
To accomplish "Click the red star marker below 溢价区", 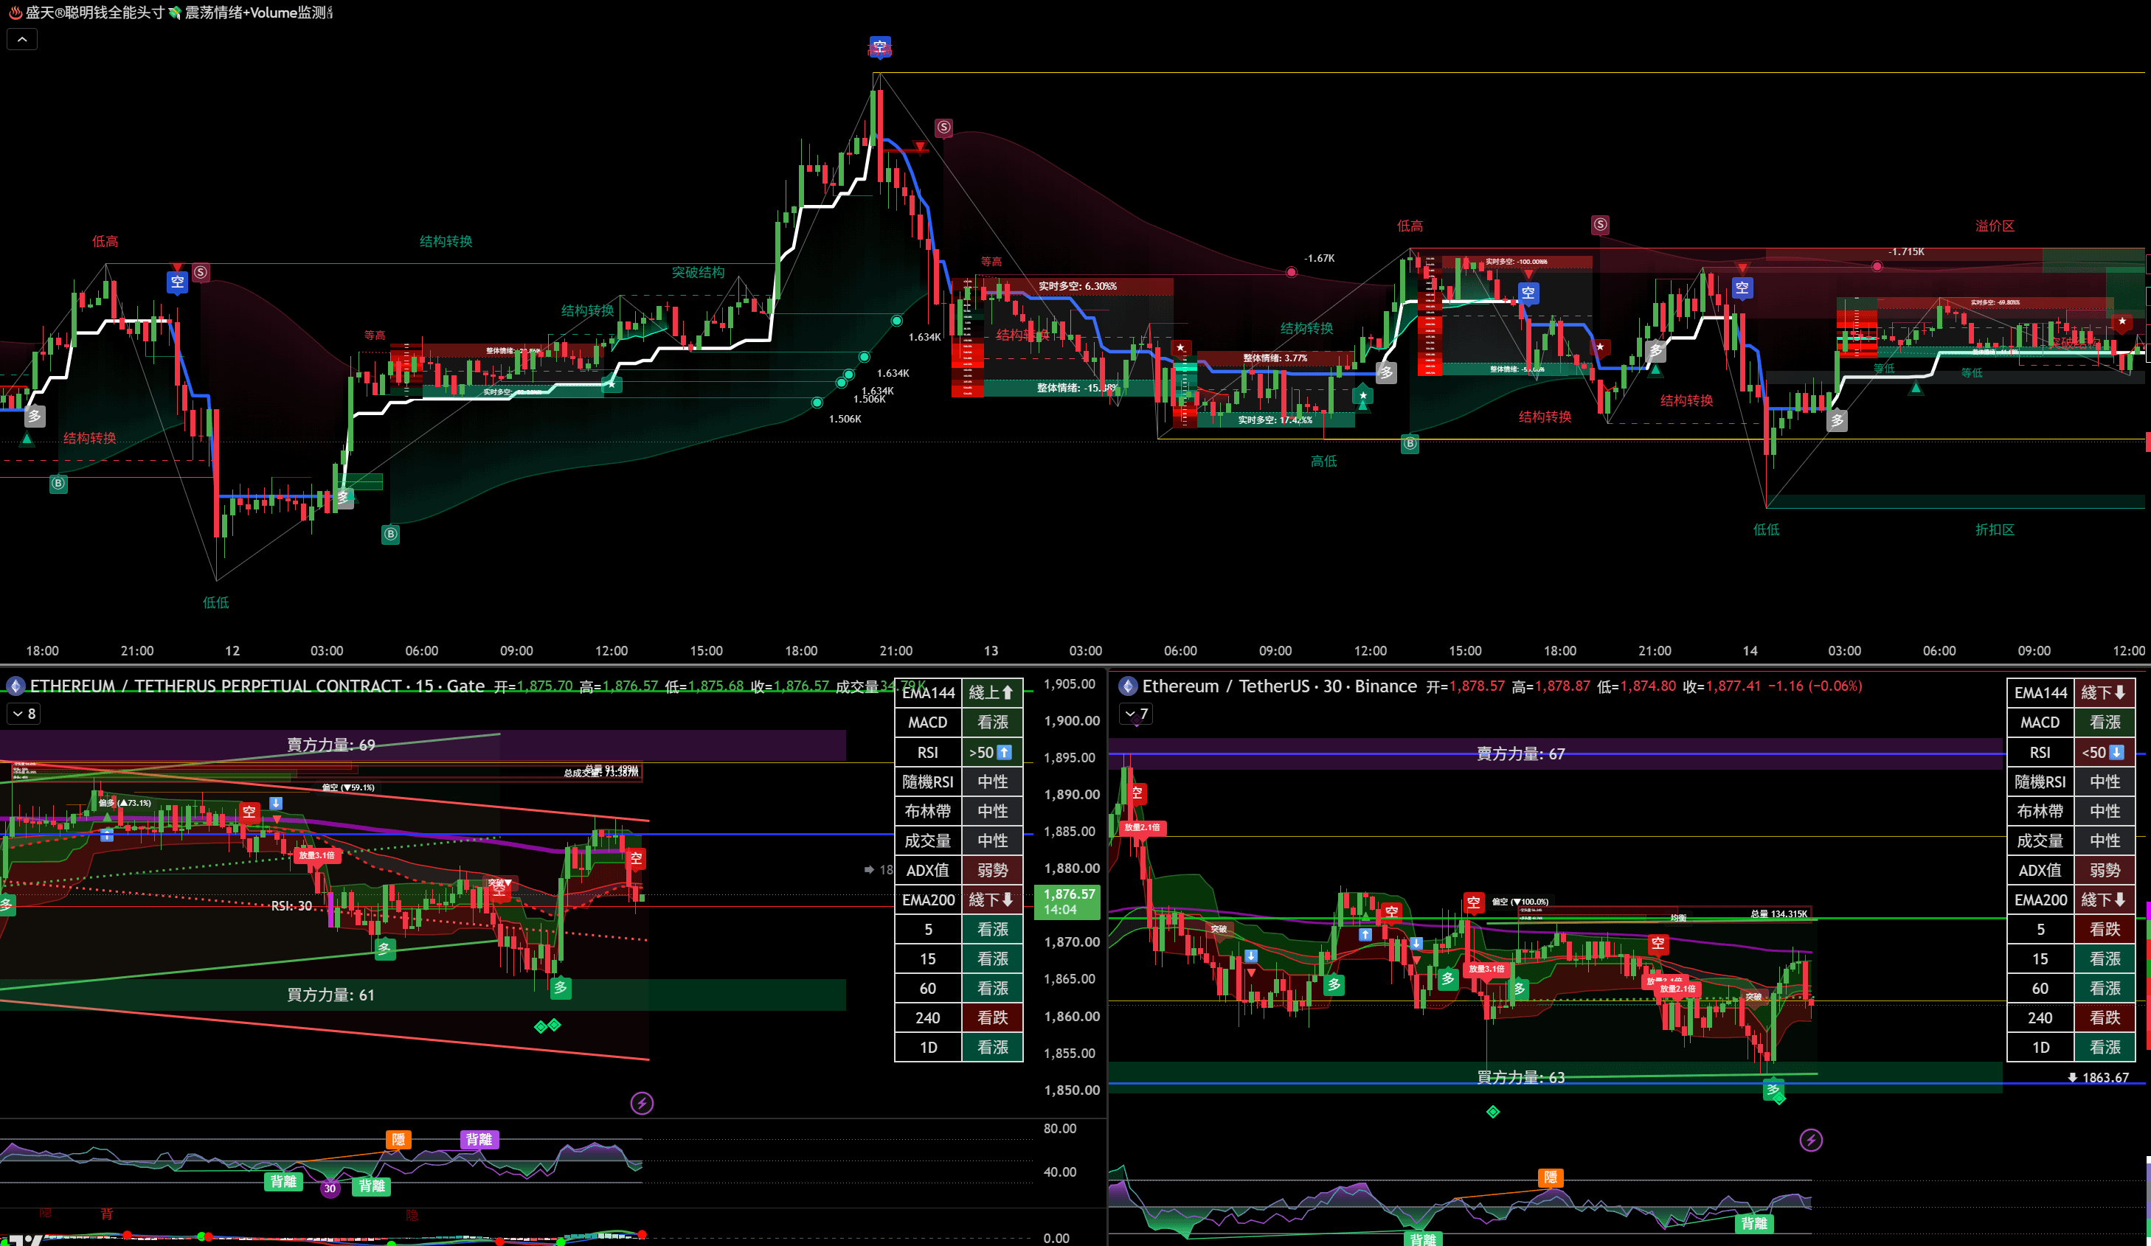I will click(2122, 321).
